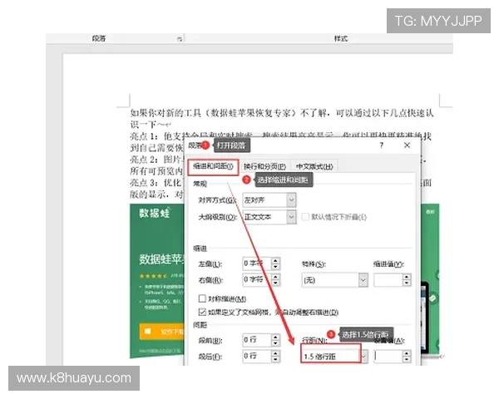Increase the 右侧 indent with up arrow
Viewport: 499px width, 399px height.
275,277
